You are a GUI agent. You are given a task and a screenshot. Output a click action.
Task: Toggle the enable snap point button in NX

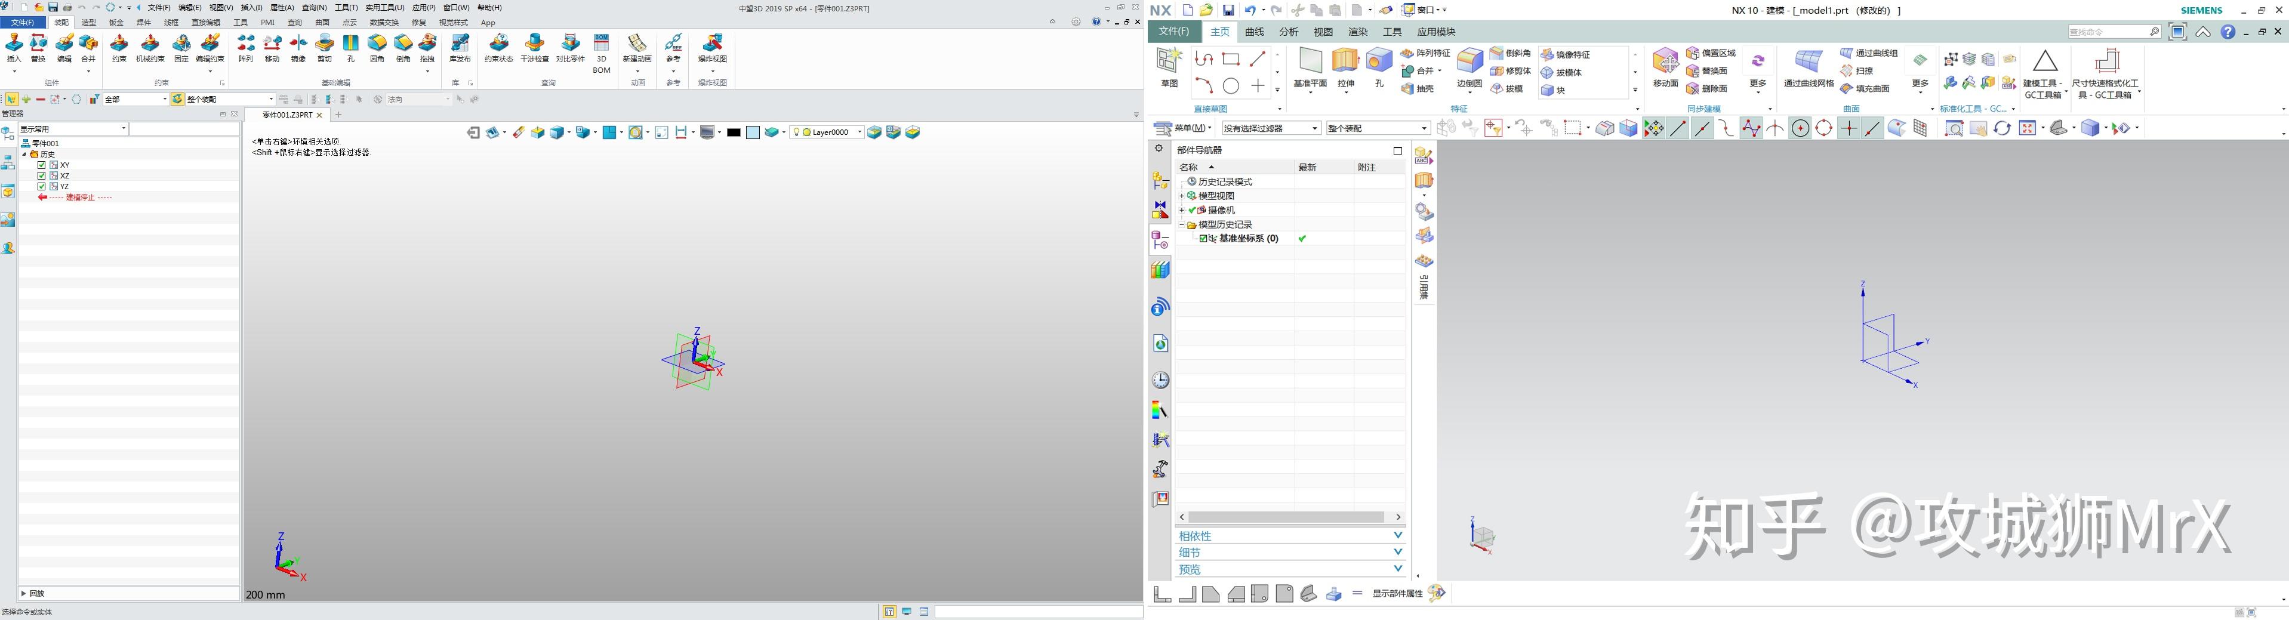(x=1654, y=129)
